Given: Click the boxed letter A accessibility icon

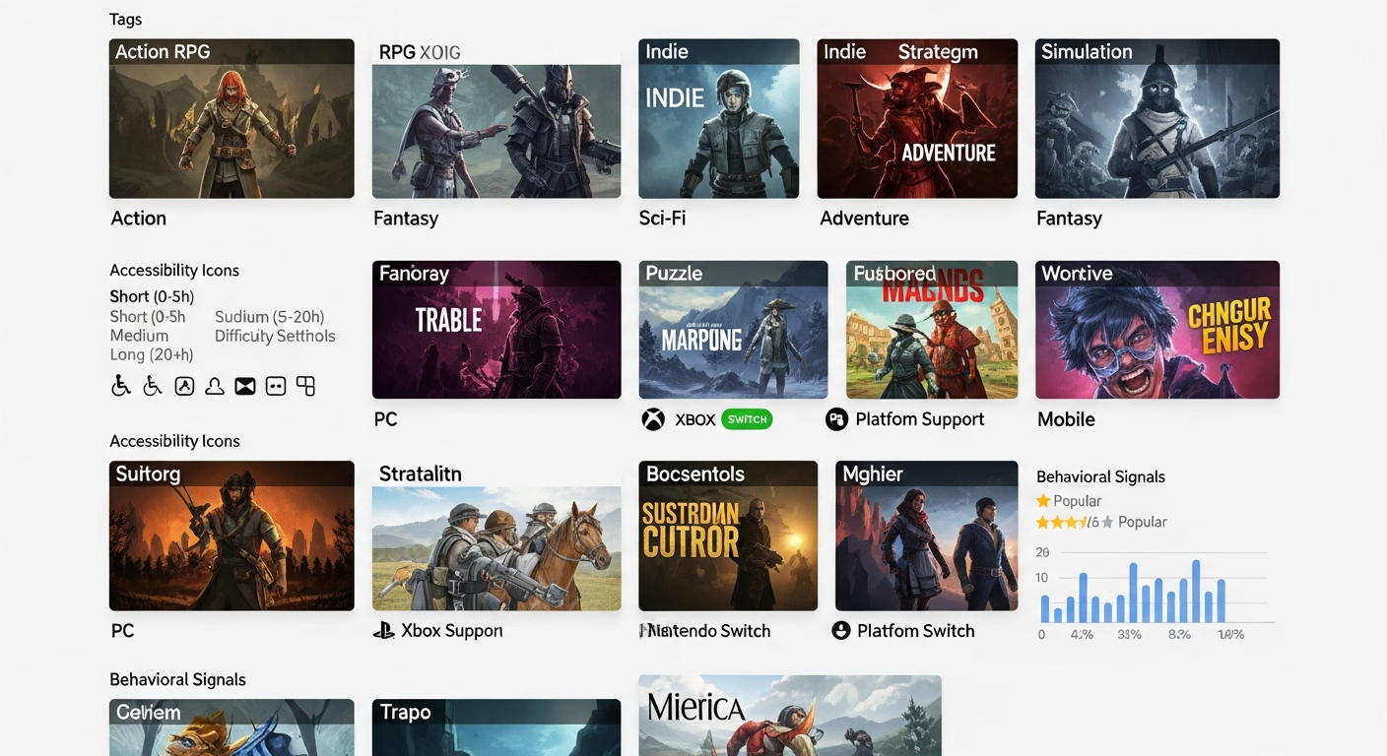Looking at the screenshot, I should pyautogui.click(x=184, y=386).
